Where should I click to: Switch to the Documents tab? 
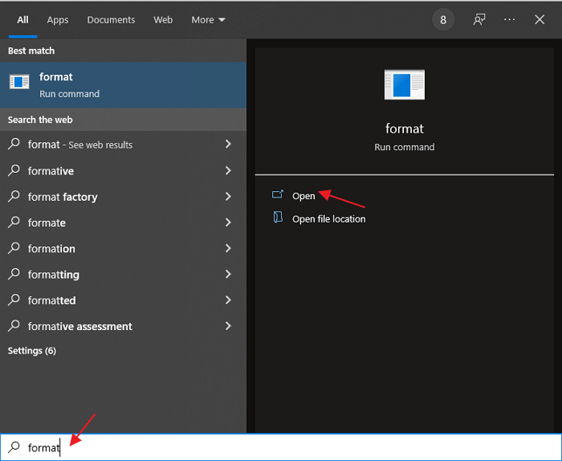pos(111,20)
